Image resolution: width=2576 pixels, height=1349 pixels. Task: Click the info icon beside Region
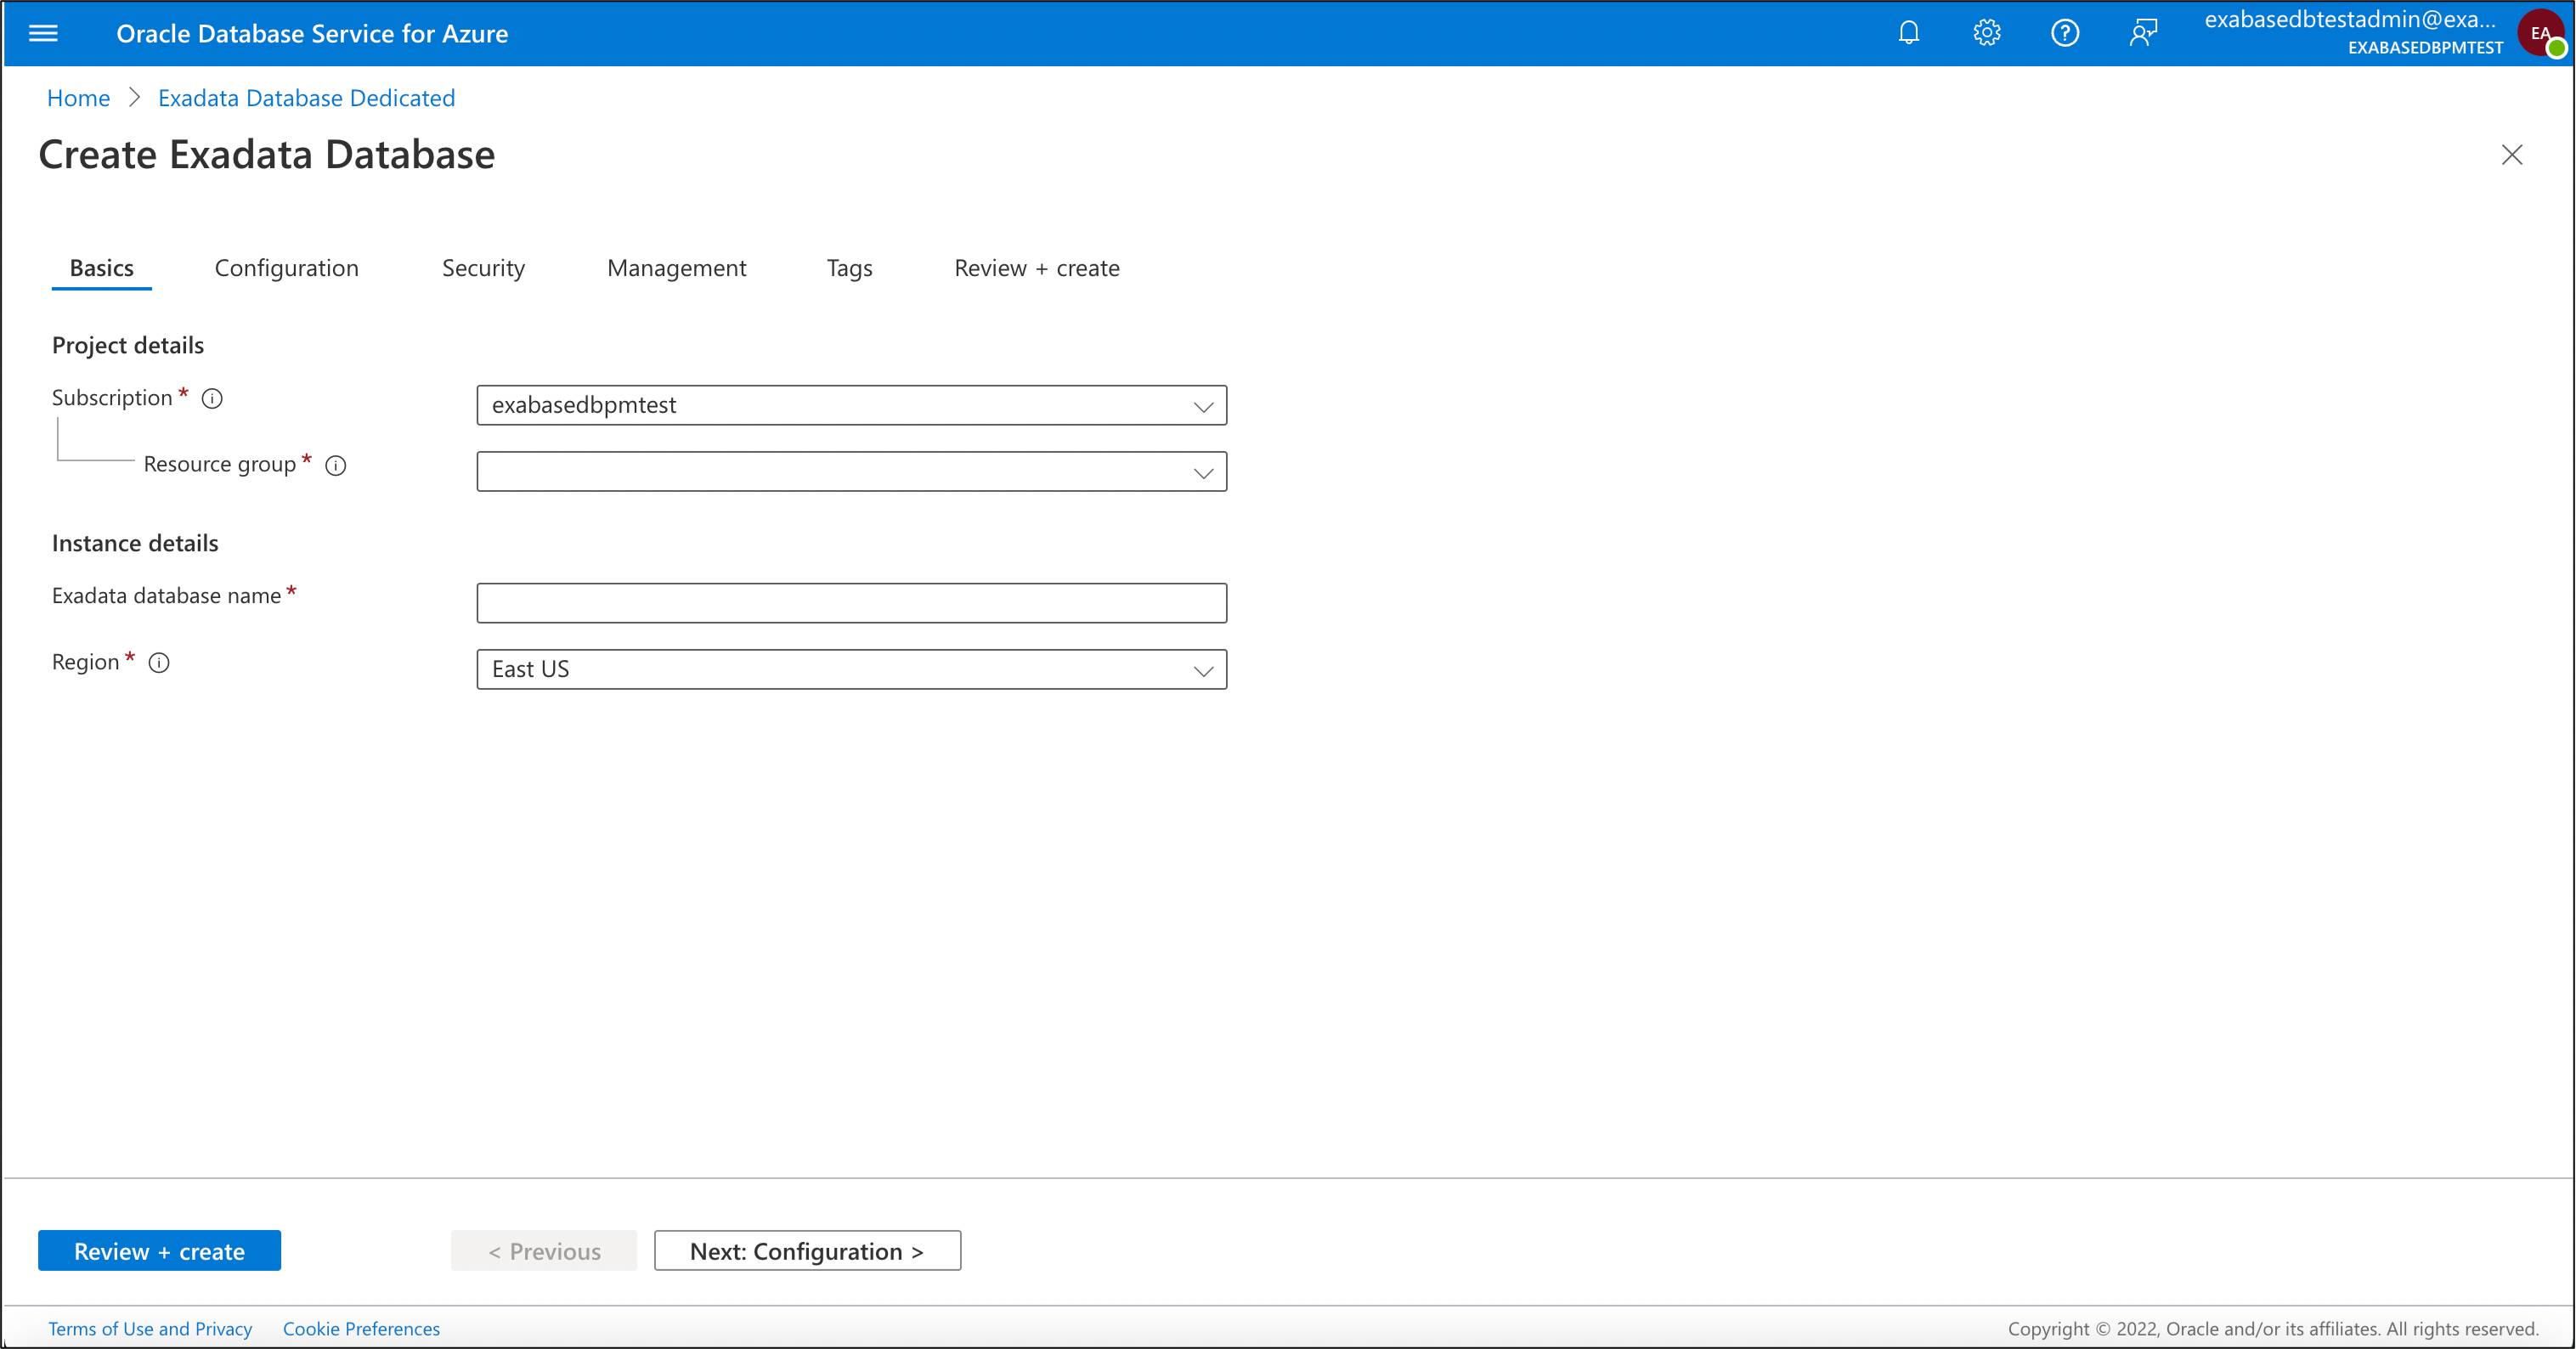159,662
